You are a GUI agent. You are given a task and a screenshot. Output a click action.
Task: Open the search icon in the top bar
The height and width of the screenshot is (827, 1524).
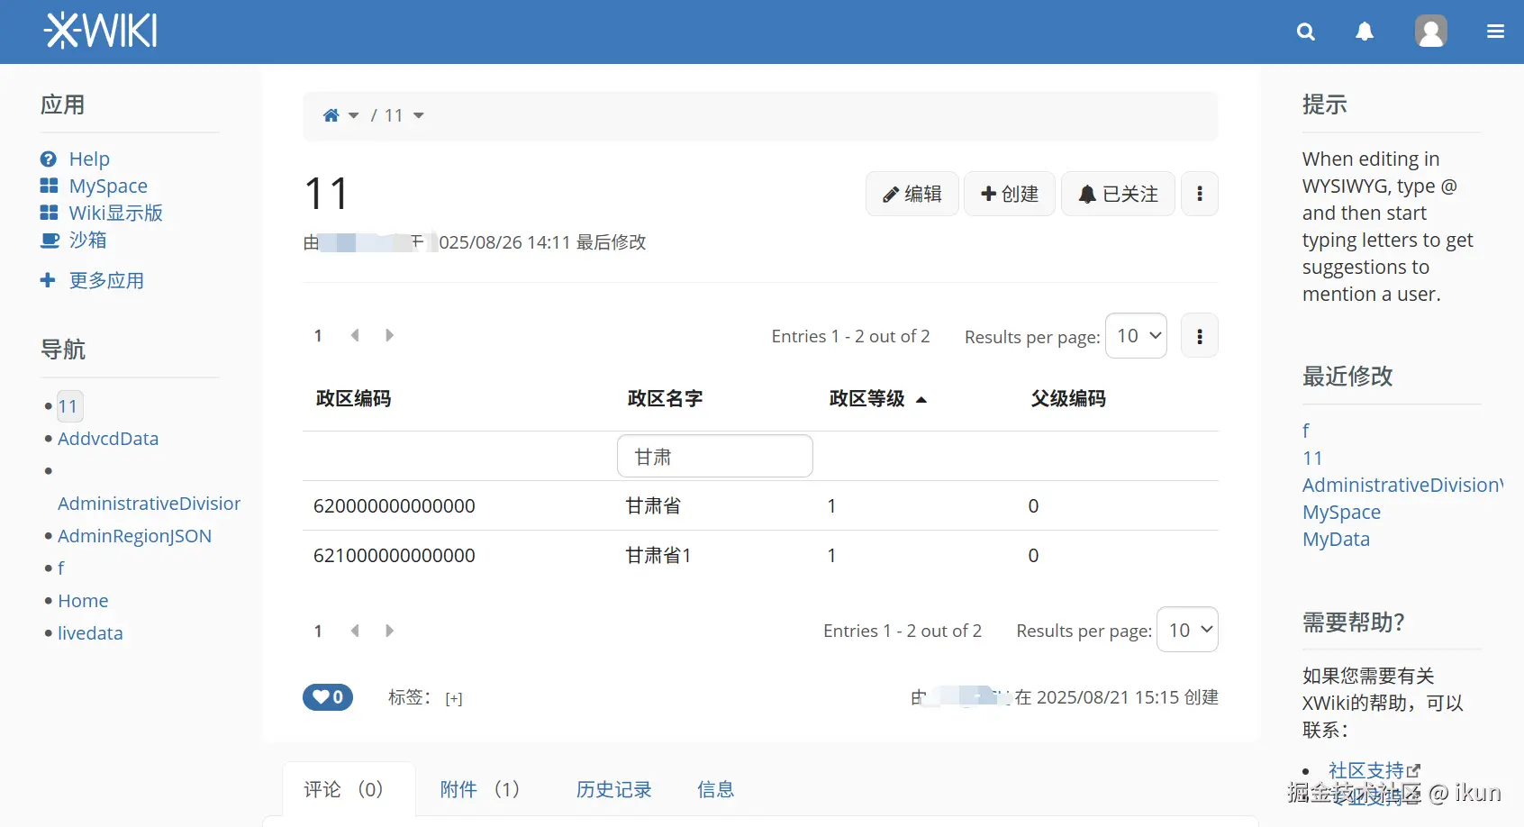click(1305, 32)
